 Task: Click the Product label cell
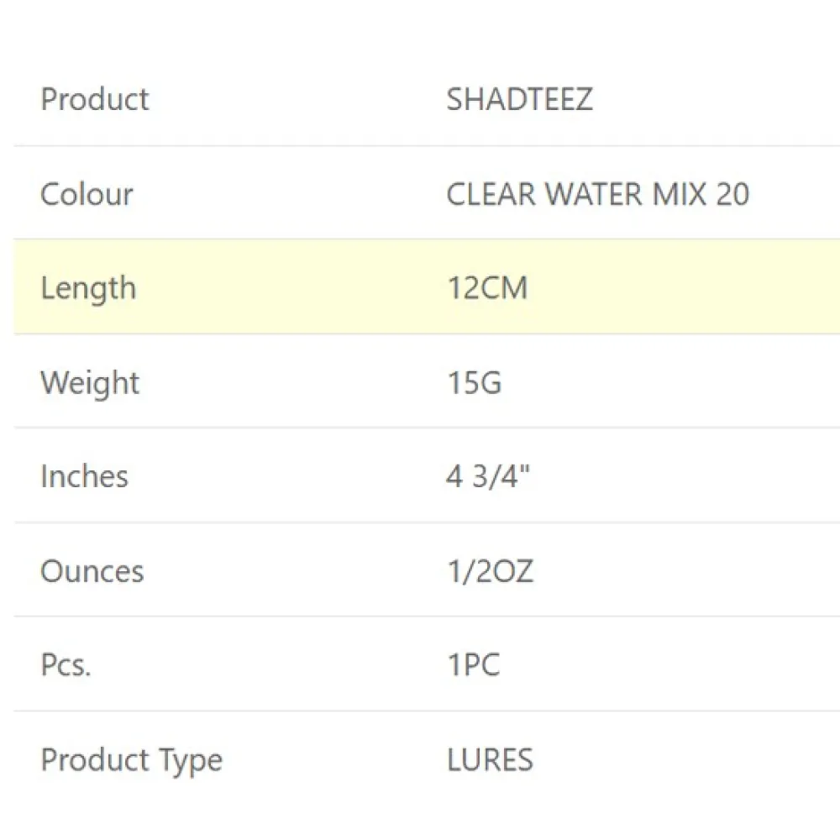click(x=95, y=99)
